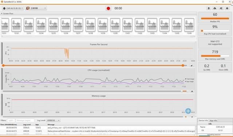This screenshot has width=233, height=137.
Task: Click the OS value 8.1.0 in Device info
Action: tap(220, 130)
